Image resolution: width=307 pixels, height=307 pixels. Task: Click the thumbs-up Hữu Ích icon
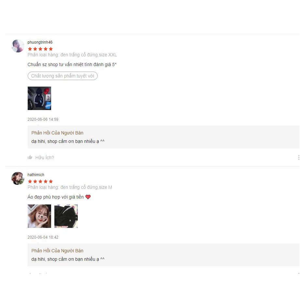coord(30,158)
